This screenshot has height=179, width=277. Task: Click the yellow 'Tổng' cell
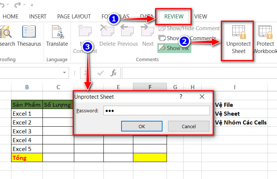(x=27, y=158)
